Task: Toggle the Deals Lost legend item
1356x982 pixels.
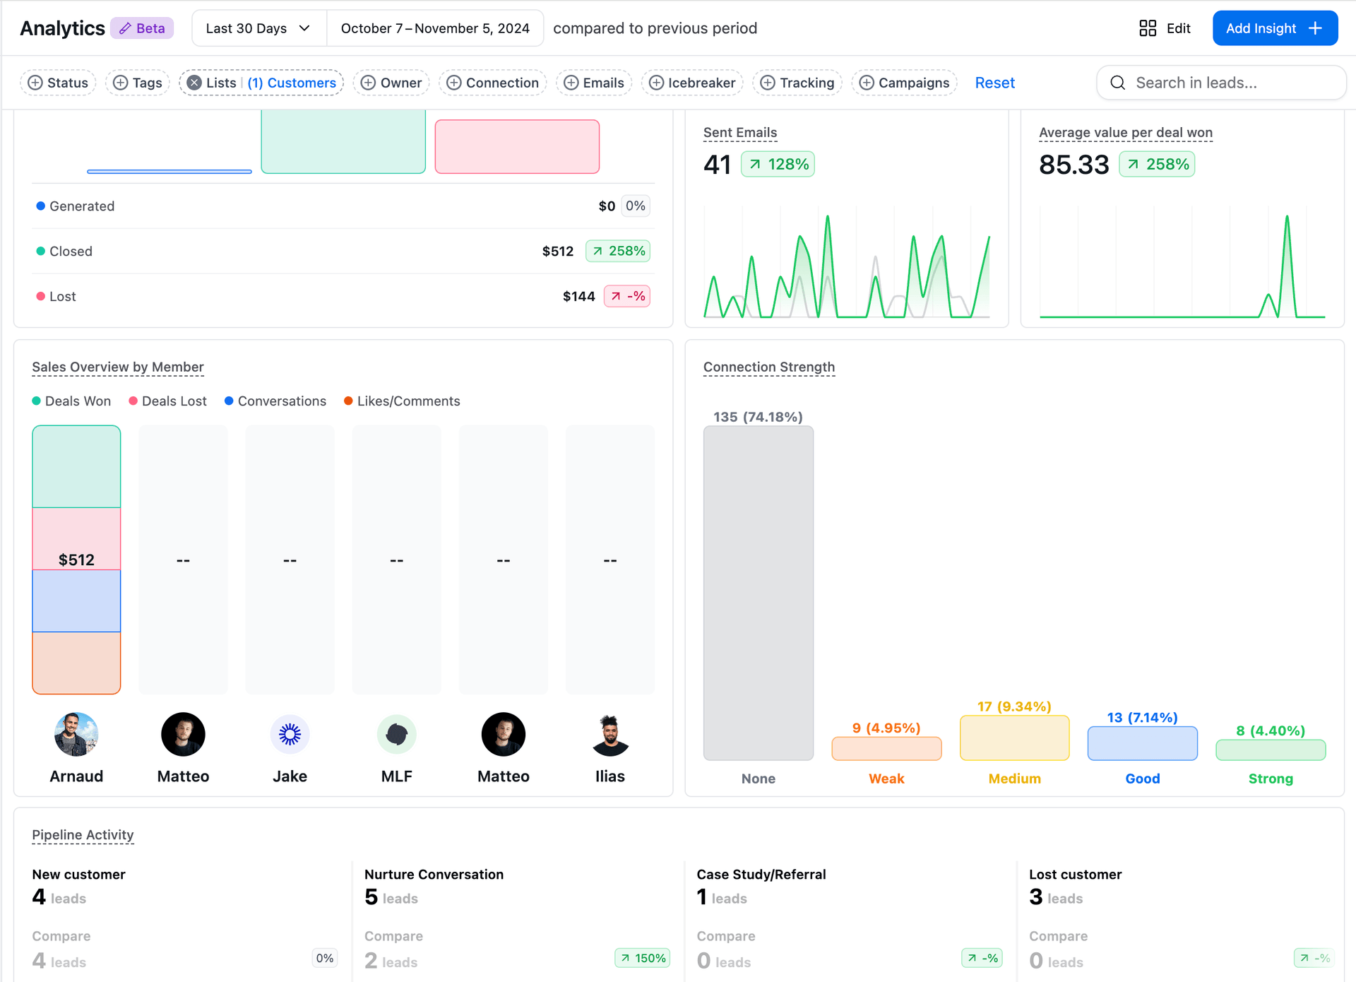Action: [167, 401]
